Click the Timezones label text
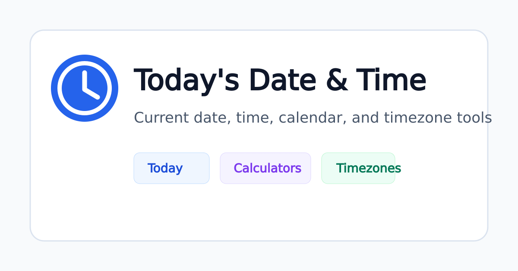The width and height of the screenshot is (518, 271). click(x=369, y=168)
